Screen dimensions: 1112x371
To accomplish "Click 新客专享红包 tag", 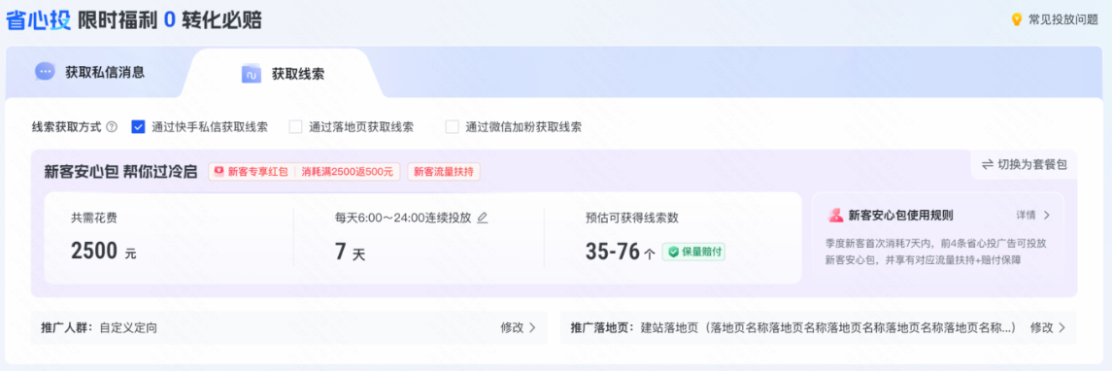I will [x=252, y=172].
